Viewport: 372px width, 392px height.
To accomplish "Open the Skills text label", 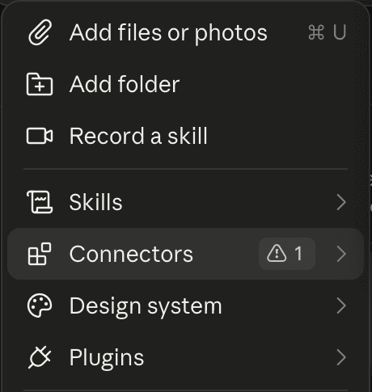I will [x=95, y=202].
